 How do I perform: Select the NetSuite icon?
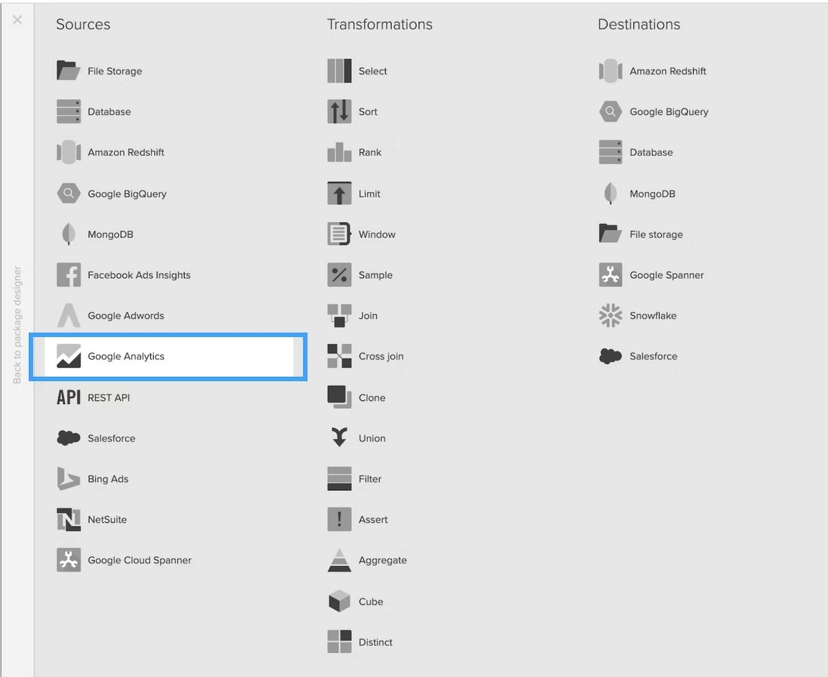coord(68,519)
